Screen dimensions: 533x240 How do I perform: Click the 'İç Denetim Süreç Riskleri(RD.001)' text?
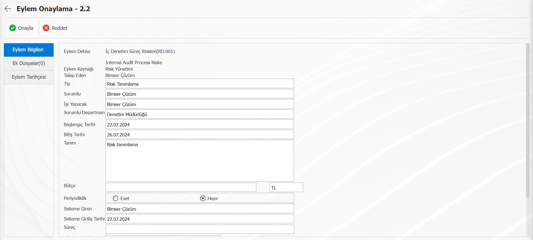point(140,51)
